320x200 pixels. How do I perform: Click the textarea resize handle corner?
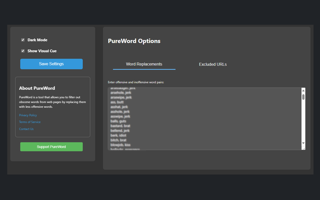tap(303, 148)
